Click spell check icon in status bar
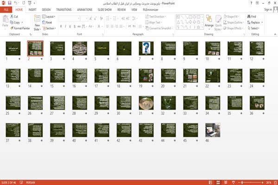 coord(21,182)
